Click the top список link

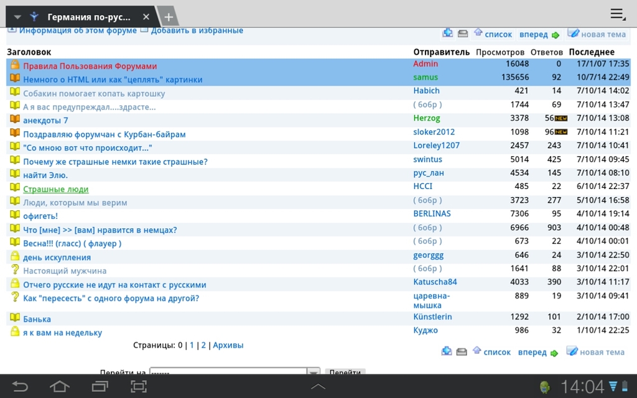click(x=498, y=35)
